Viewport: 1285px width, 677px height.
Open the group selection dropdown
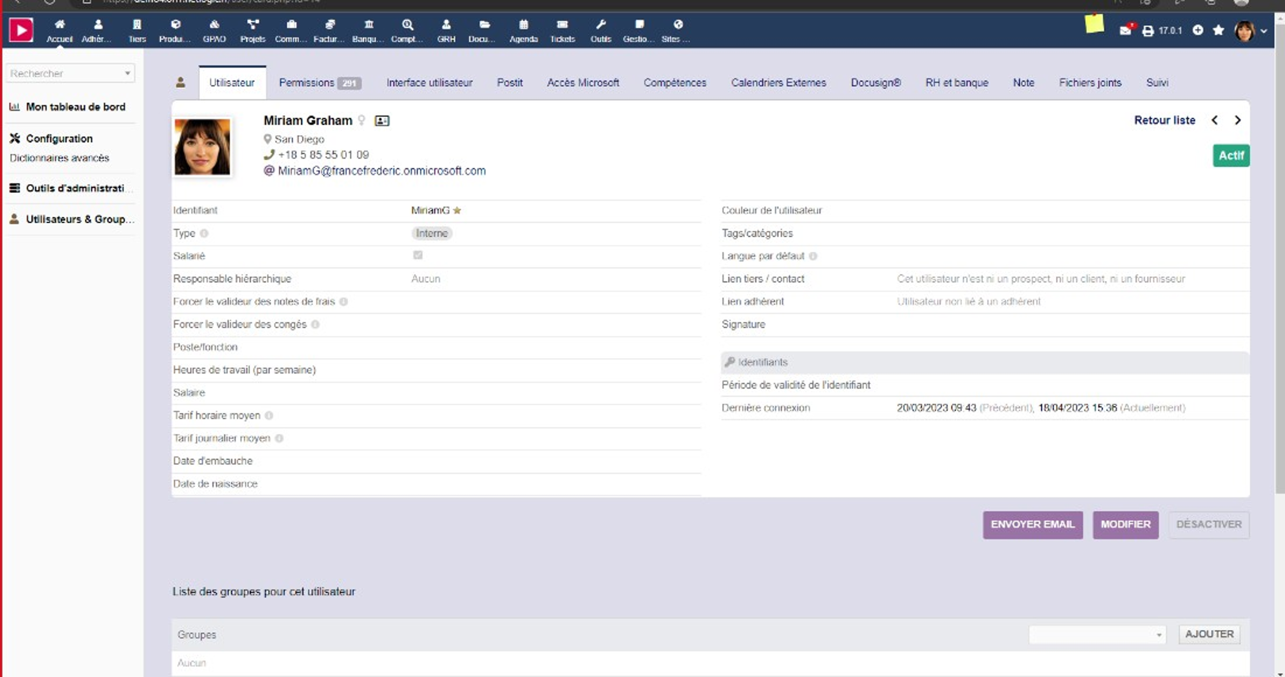coord(1097,634)
